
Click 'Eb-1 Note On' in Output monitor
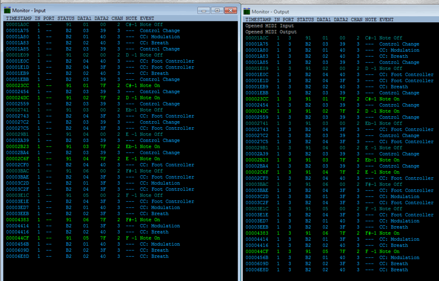pyautogui.click(x=382, y=160)
